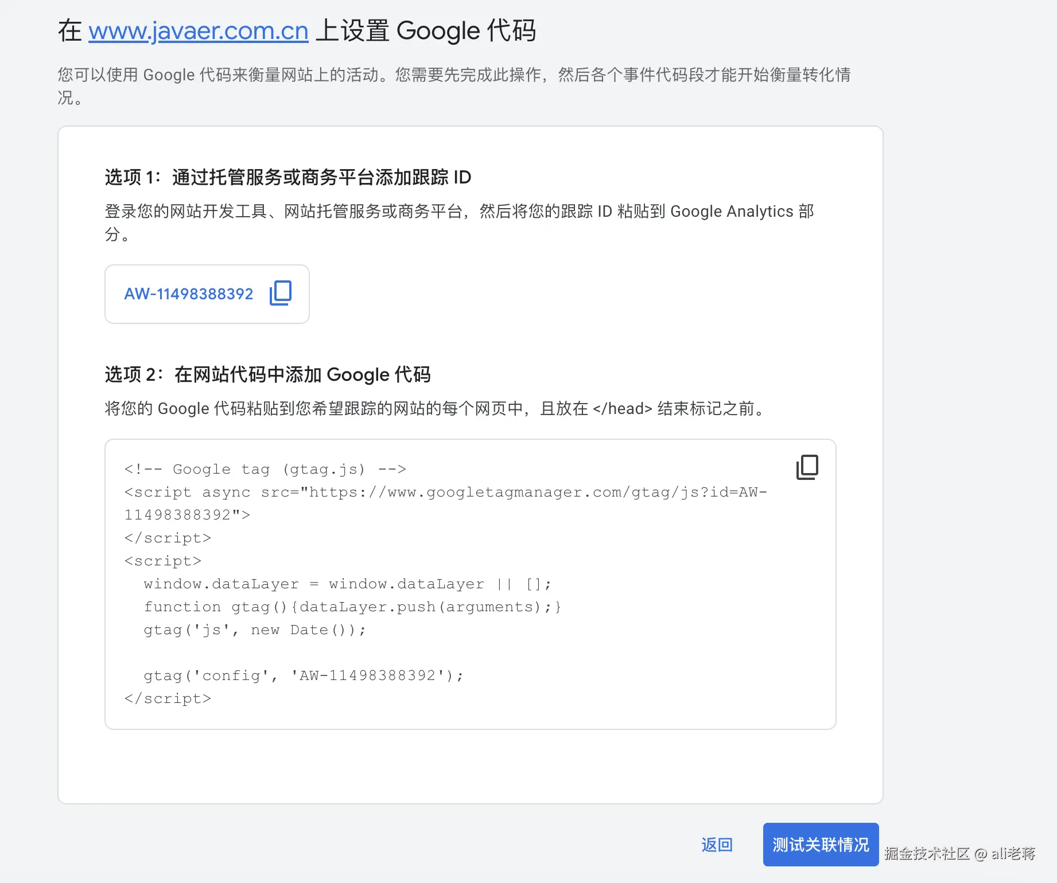
Task: Click the script async src code line
Action: [x=446, y=503]
